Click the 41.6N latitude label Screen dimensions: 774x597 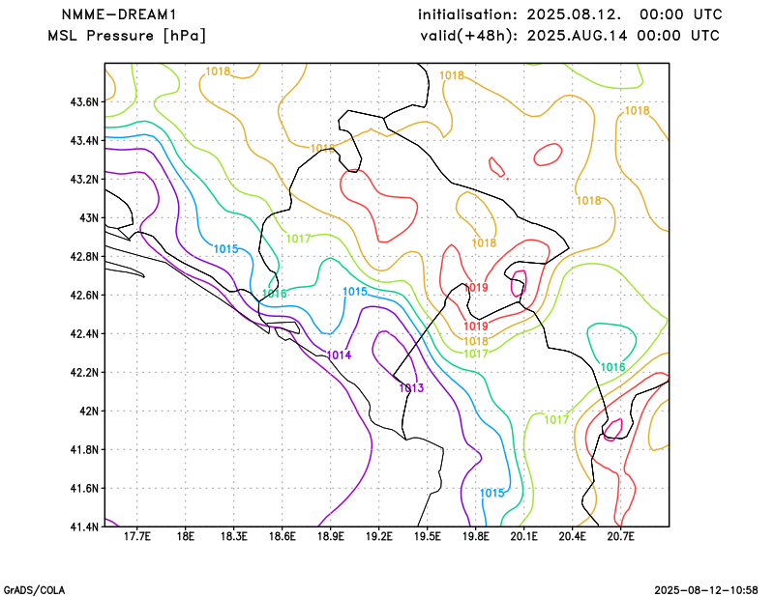tap(84, 489)
